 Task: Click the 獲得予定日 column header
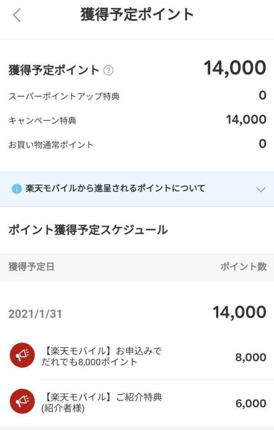31,267
